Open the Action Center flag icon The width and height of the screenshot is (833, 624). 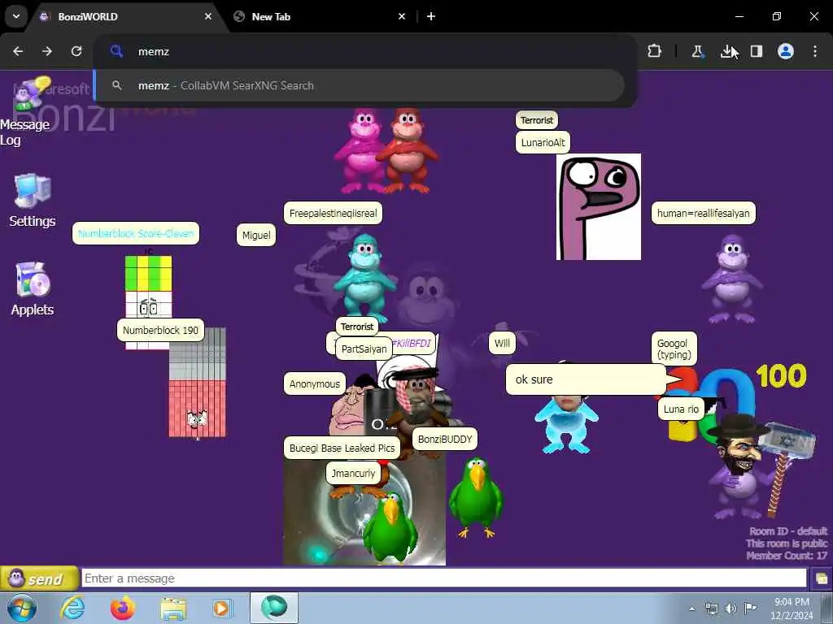[x=750, y=608]
